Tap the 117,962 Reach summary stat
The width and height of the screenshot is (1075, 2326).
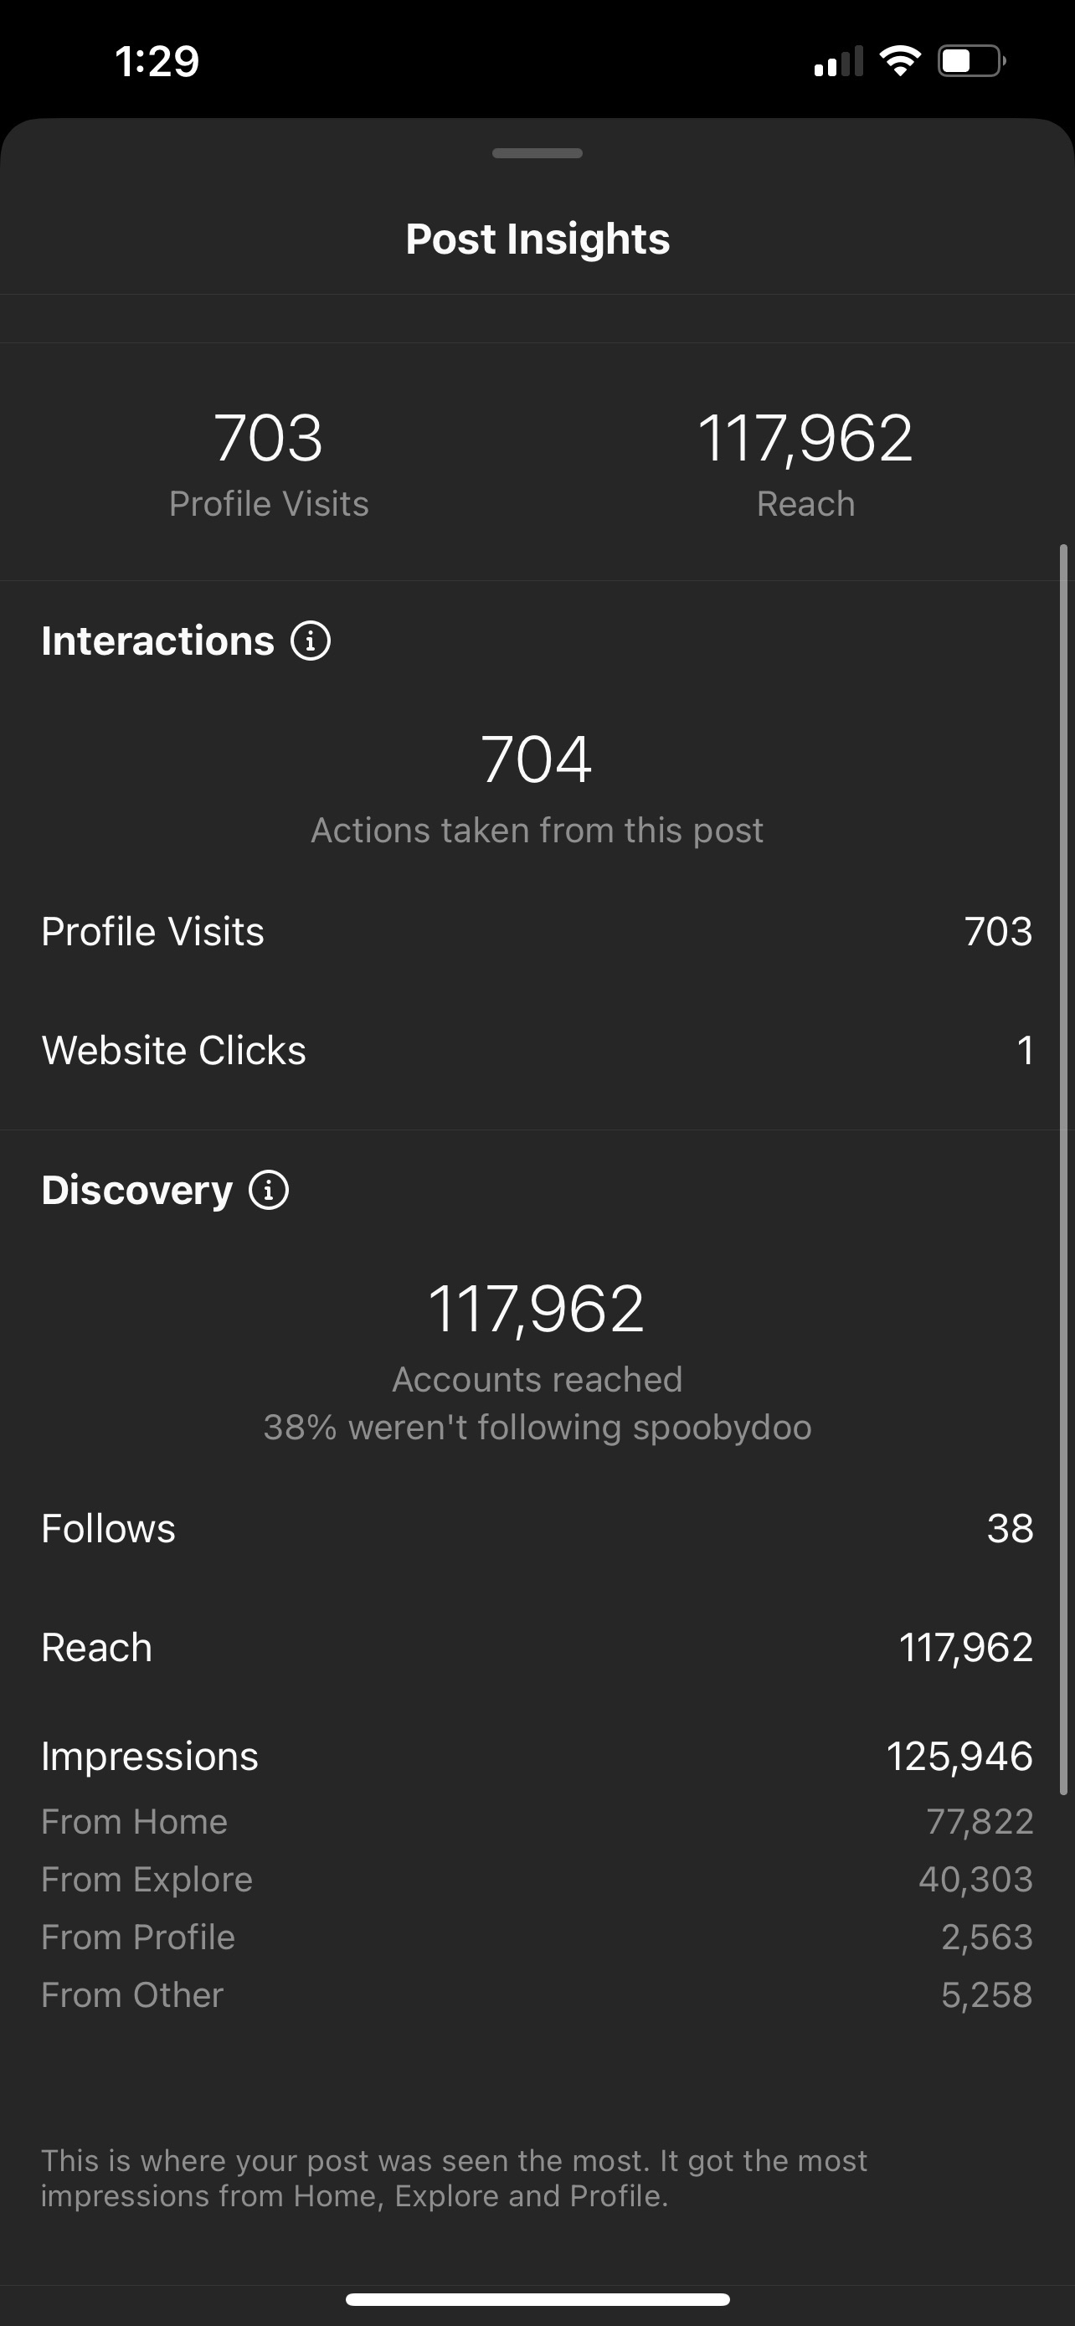[805, 462]
